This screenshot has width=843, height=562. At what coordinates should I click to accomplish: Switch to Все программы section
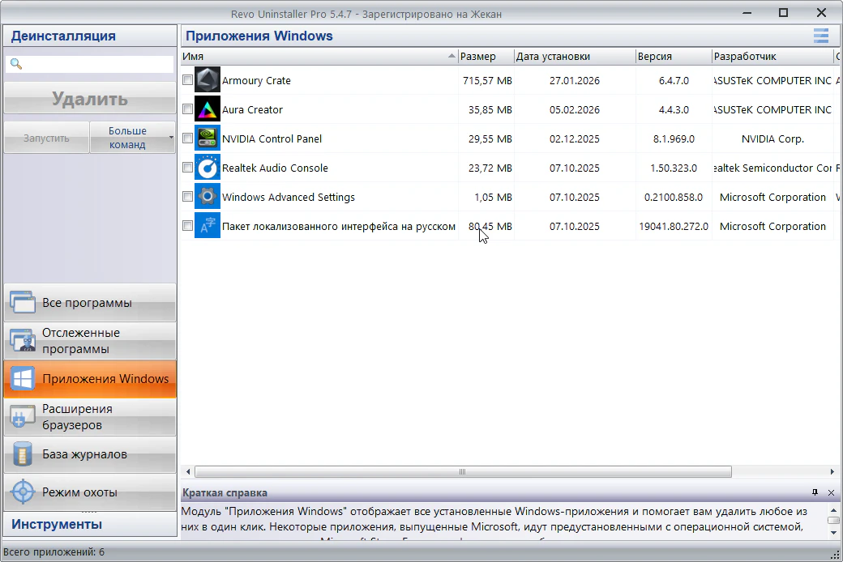click(x=89, y=303)
